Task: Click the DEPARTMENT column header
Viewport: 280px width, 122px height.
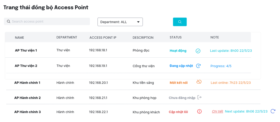Action: (x=67, y=37)
